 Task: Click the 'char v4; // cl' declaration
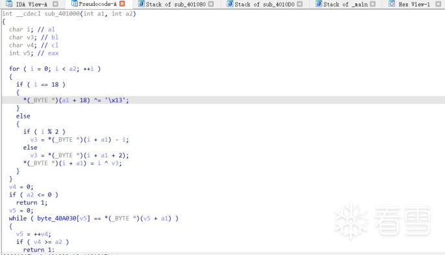34,45
